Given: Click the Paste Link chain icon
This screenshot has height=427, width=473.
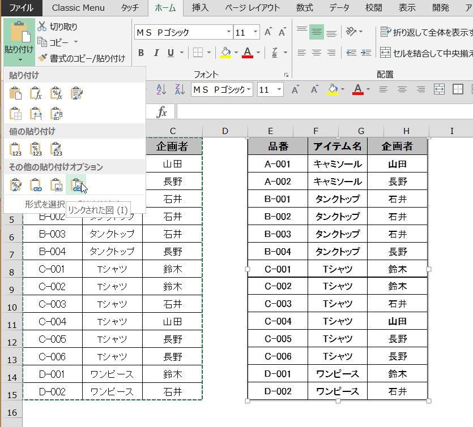Looking at the screenshot, I should 36,185.
